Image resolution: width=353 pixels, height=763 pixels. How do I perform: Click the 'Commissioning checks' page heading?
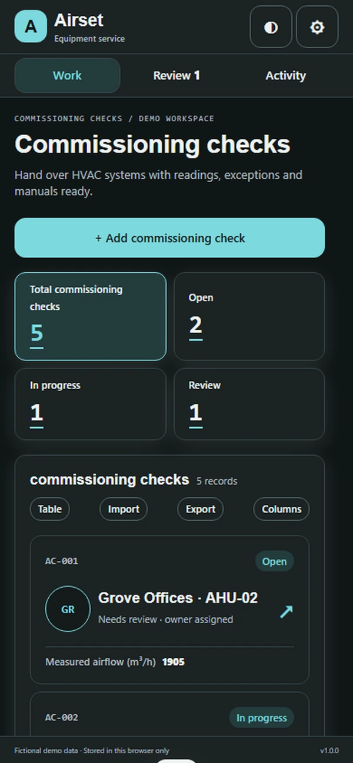click(x=152, y=144)
